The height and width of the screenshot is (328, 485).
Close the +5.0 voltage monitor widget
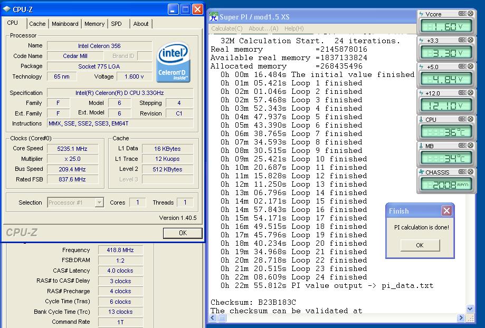470,66
